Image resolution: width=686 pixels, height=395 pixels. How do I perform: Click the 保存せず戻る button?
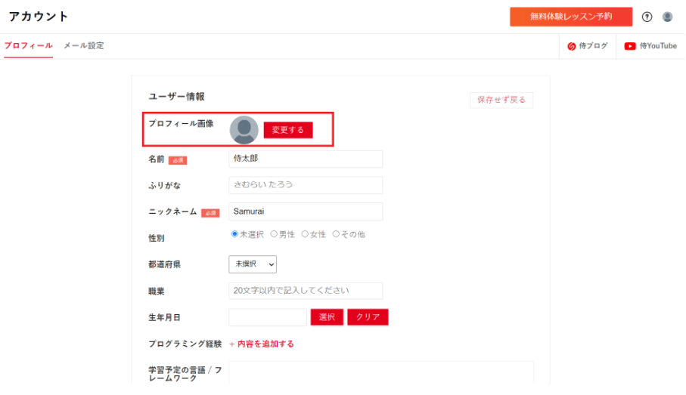[501, 100]
